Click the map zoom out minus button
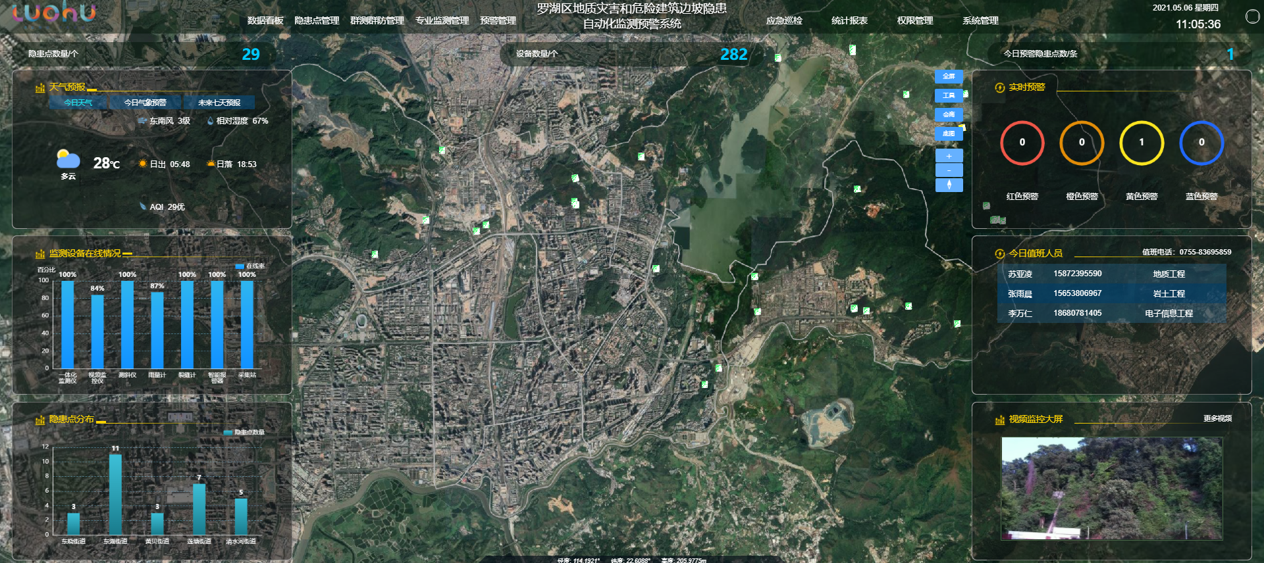 949,170
